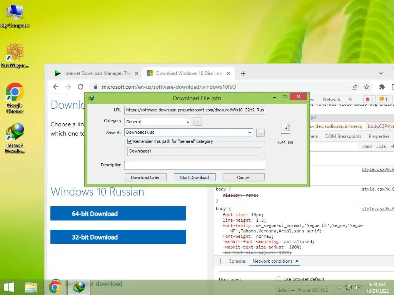
Task: Launch Google Chrome from the desktop icon
Action: coord(15,98)
